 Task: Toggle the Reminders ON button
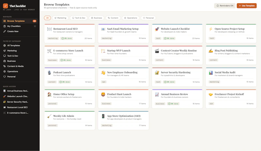click(x=225, y=6)
